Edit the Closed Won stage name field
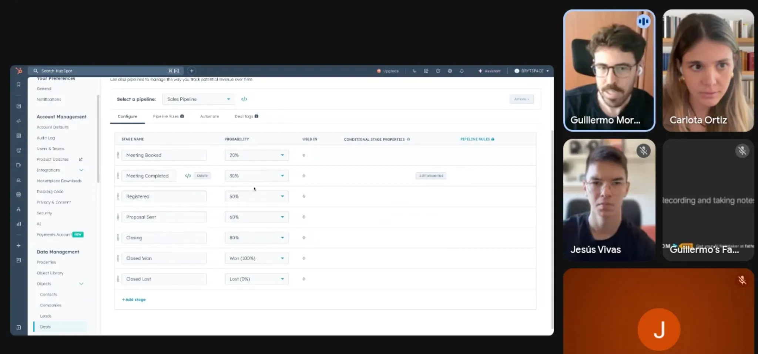This screenshot has width=758, height=354. pos(164,258)
